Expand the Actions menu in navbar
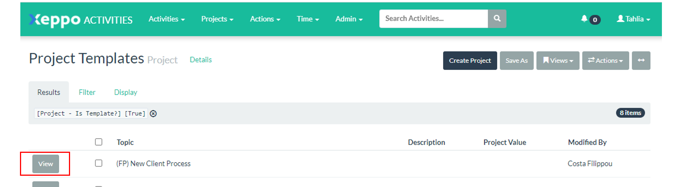The height and width of the screenshot is (187, 680). click(265, 19)
